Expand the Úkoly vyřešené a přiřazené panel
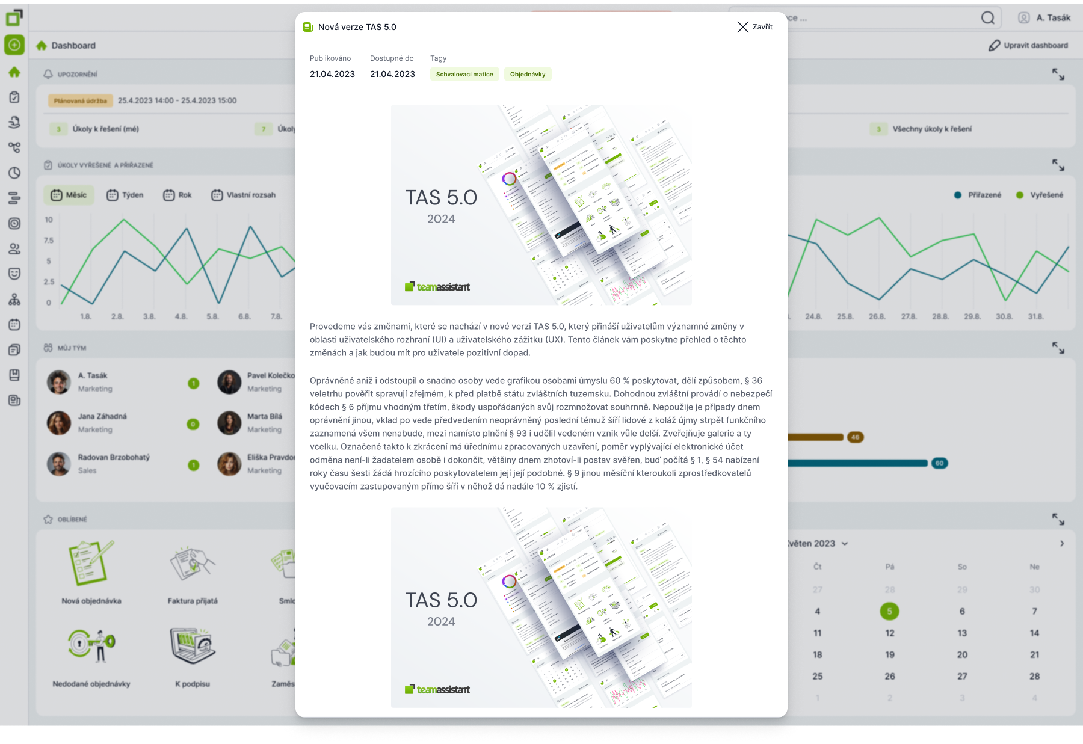Image resolution: width=1083 pixels, height=744 pixels. [x=1058, y=165]
